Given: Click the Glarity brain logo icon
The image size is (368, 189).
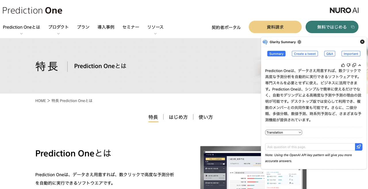Looking at the screenshot, I should (x=265, y=42).
